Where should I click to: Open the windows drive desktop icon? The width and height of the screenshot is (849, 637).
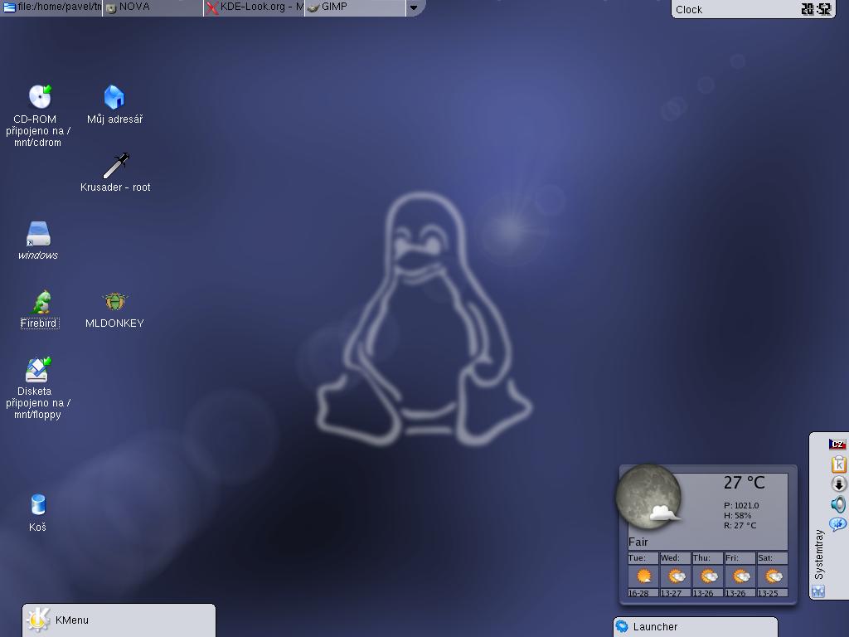coord(38,233)
